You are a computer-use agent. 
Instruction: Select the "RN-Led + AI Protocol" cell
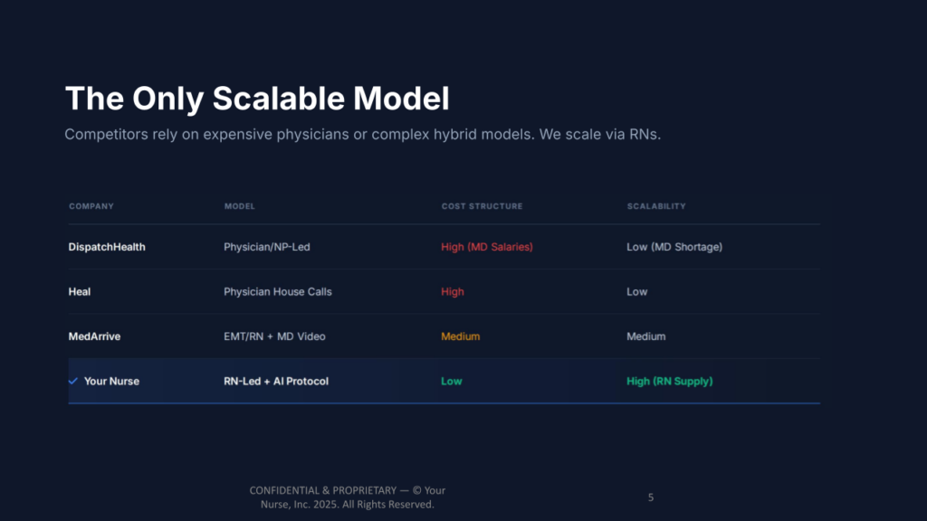click(276, 382)
